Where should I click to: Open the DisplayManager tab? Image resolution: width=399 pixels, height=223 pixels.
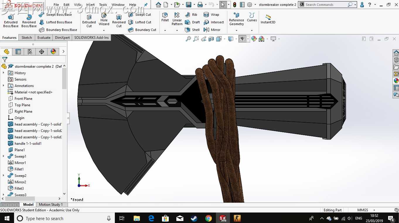click(53, 52)
